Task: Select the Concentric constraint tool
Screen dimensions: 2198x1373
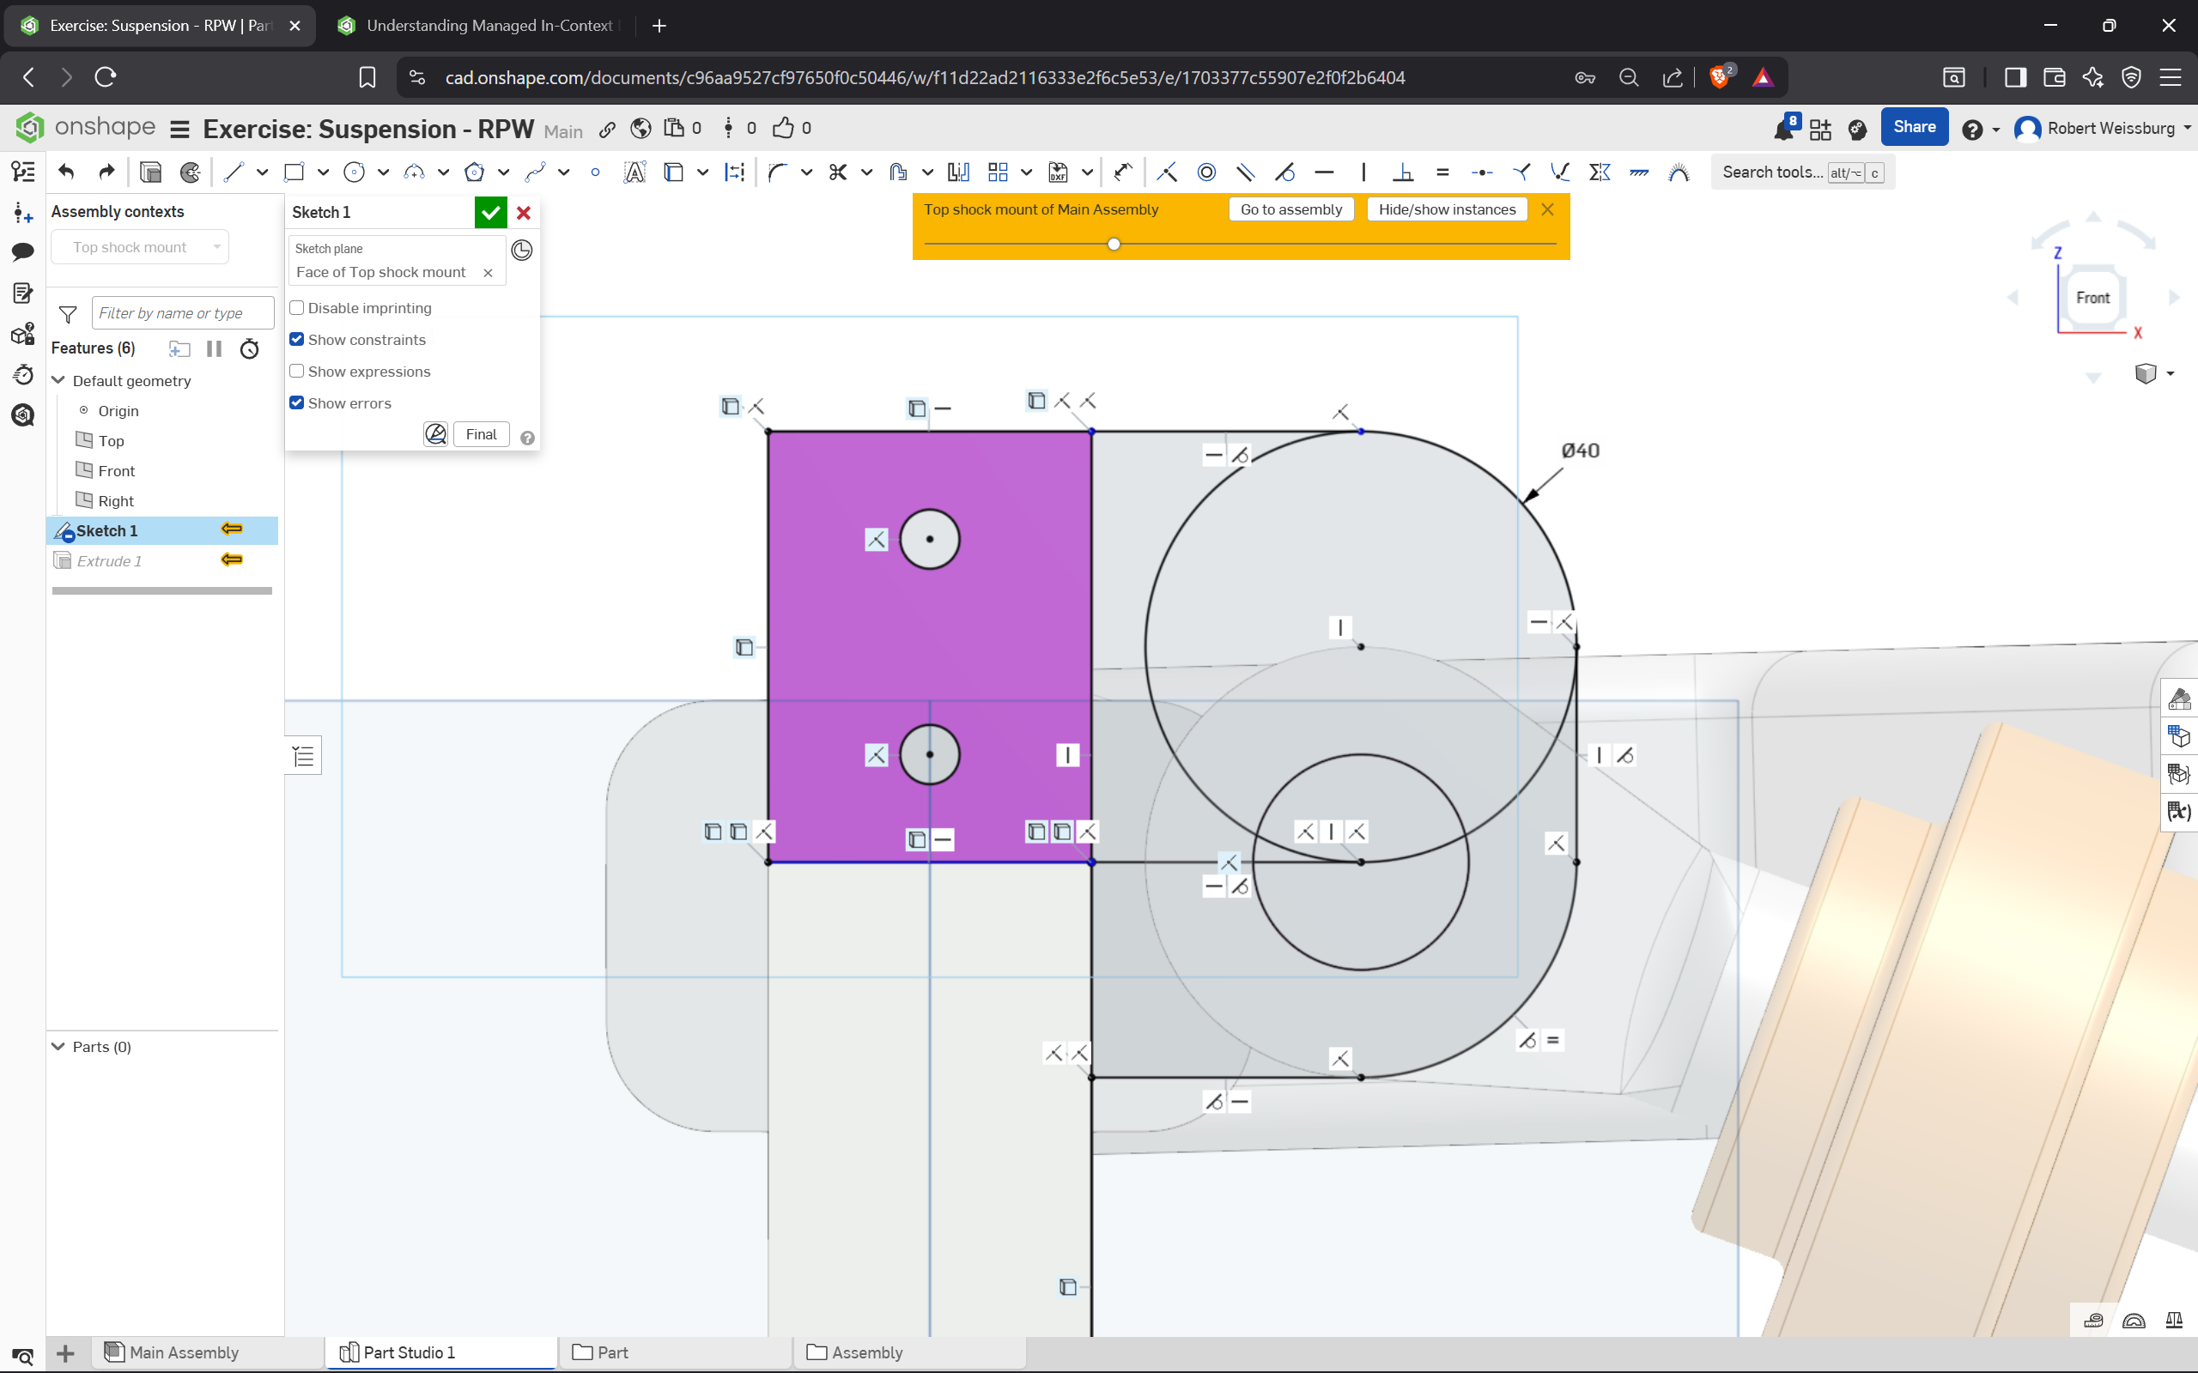Action: point(1206,172)
